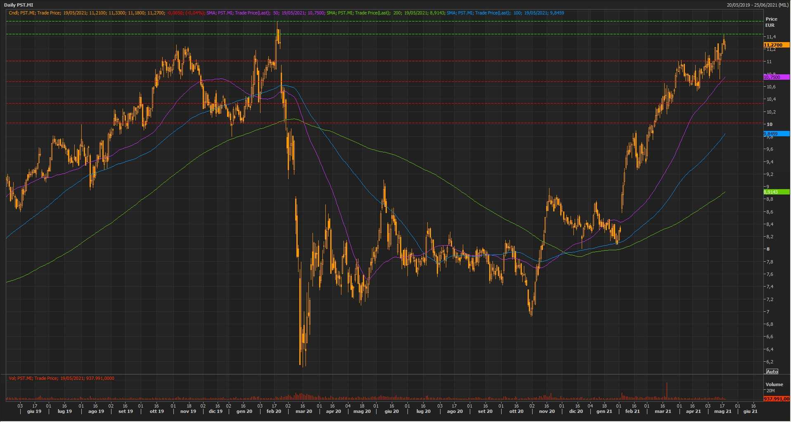The height and width of the screenshot is (422, 791).
Task: Click the red 937.991,00 volume tag
Action: [776, 399]
